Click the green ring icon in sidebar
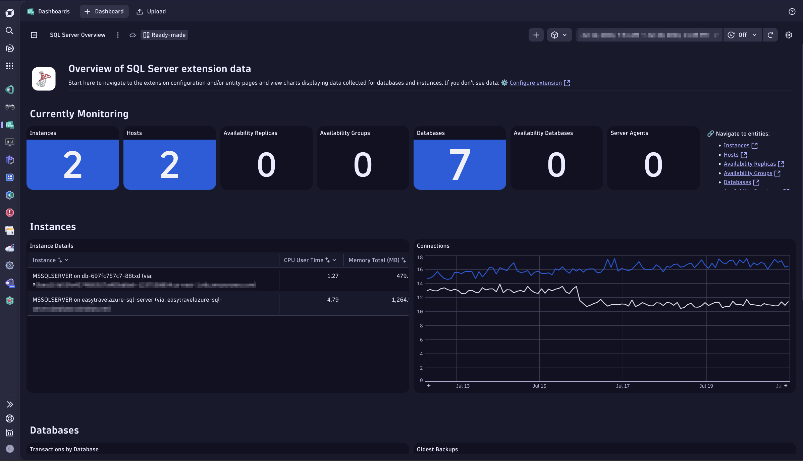 click(x=10, y=90)
